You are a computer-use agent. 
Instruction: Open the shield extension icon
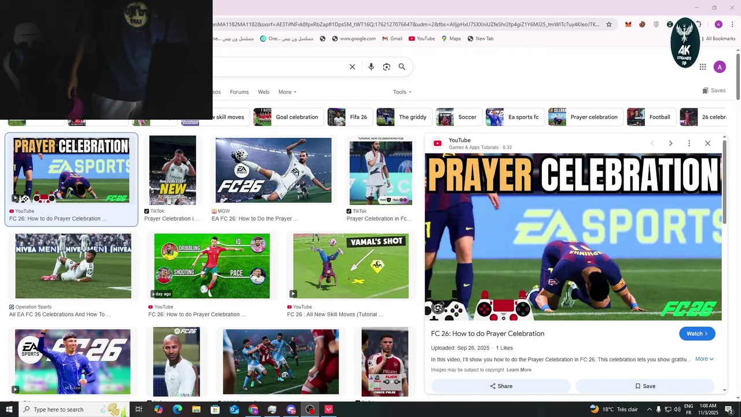click(x=656, y=24)
